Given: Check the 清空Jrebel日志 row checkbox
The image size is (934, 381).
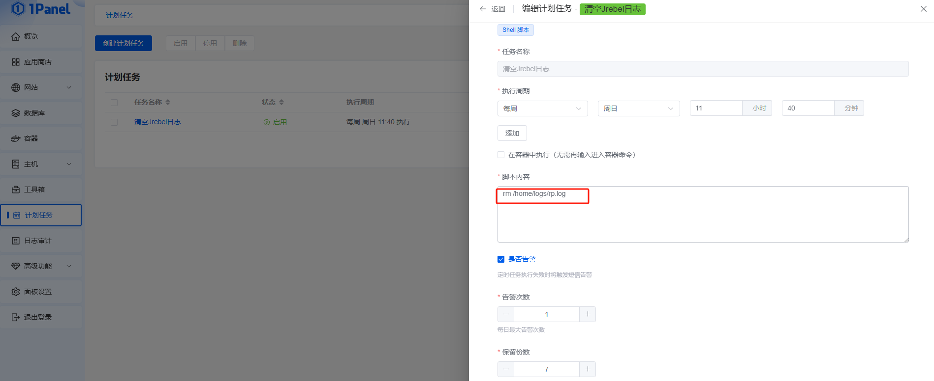Looking at the screenshot, I should tap(114, 122).
